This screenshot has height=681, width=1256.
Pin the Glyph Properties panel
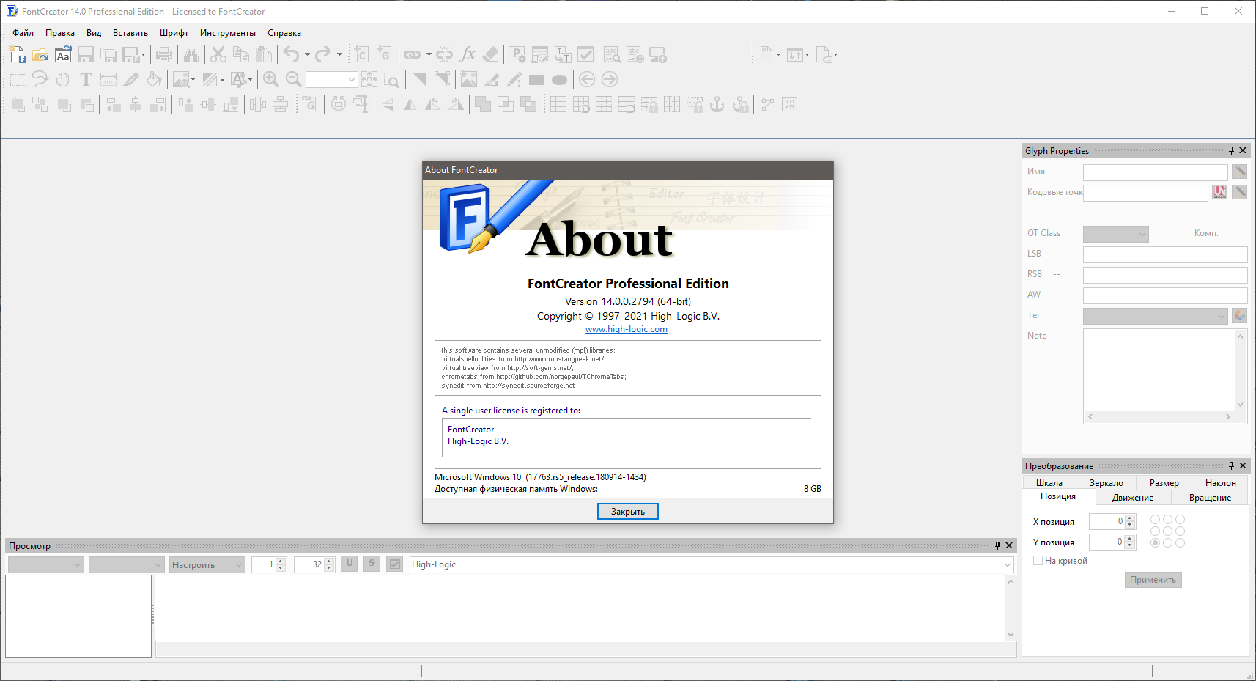coord(1231,150)
